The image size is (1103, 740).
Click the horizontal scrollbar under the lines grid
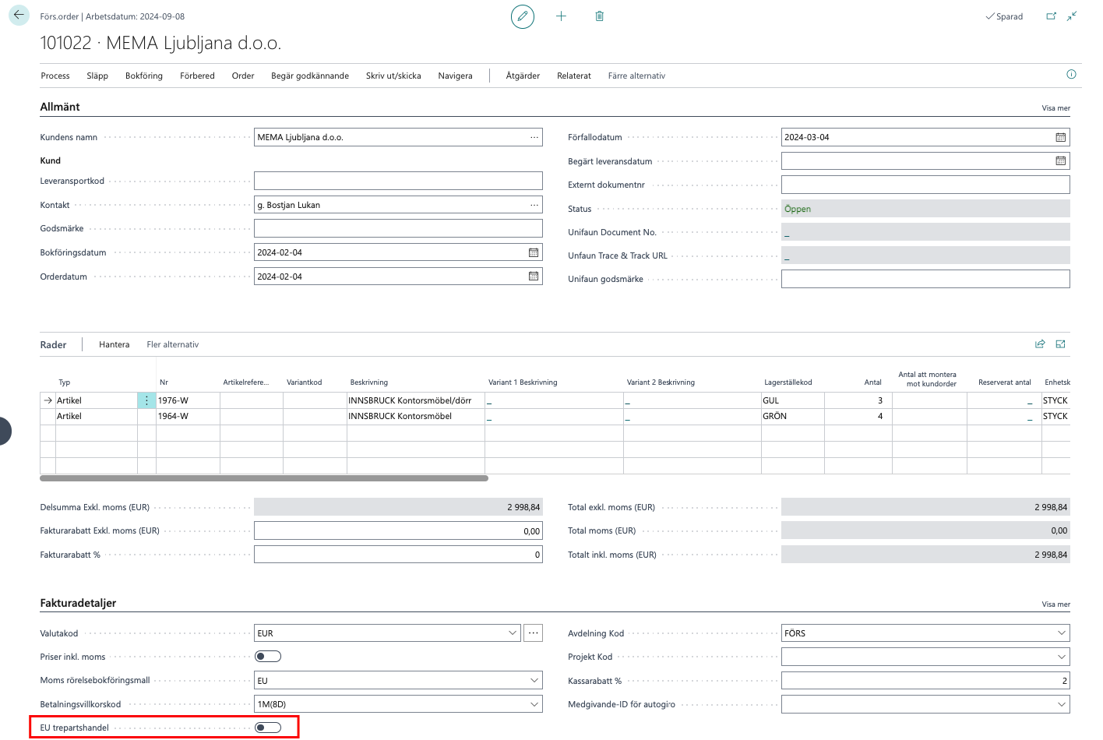tap(264, 478)
